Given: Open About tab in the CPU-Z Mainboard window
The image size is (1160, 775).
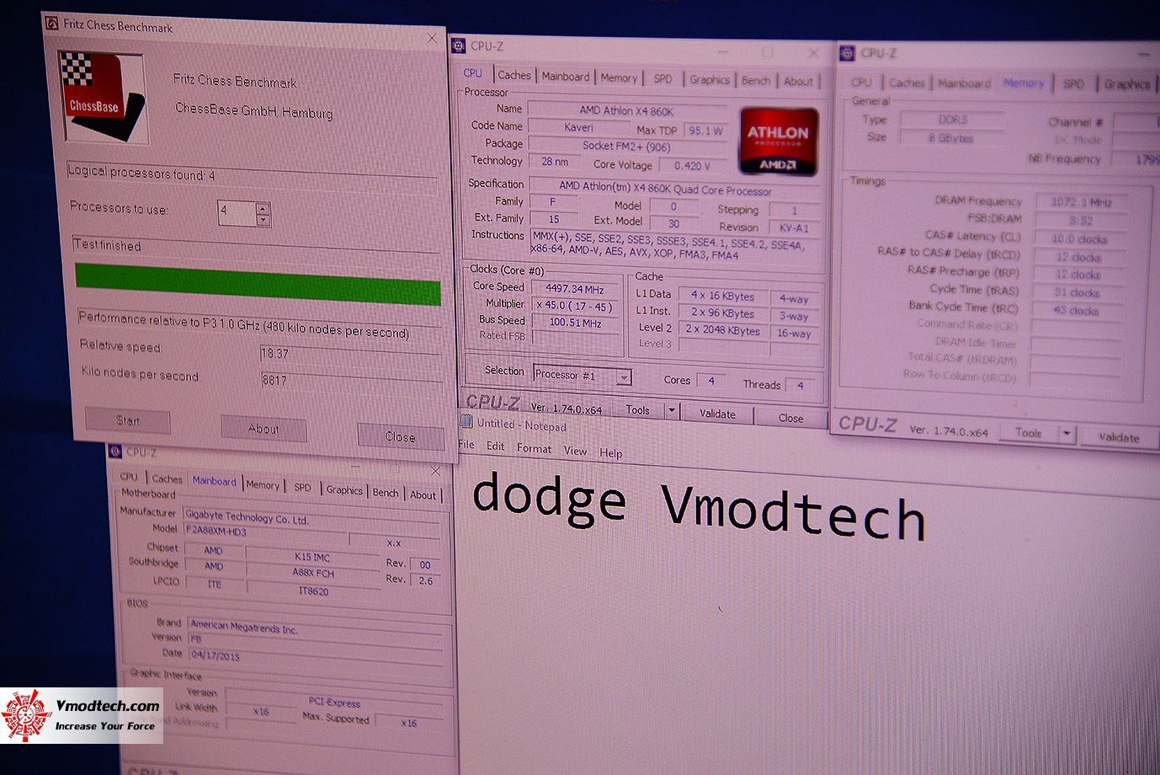Looking at the screenshot, I should pyautogui.click(x=423, y=495).
